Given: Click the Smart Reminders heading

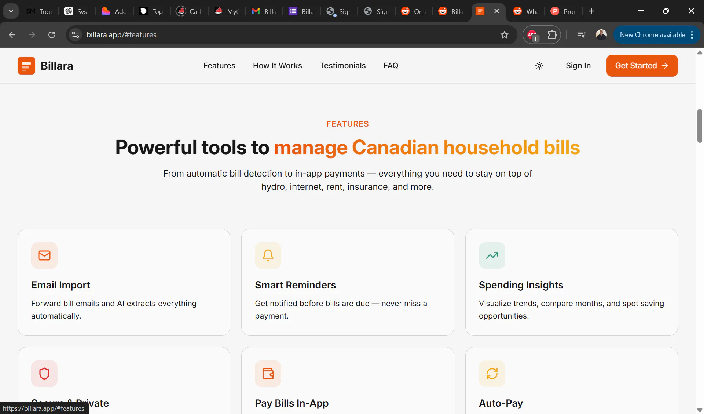Looking at the screenshot, I should [x=296, y=285].
